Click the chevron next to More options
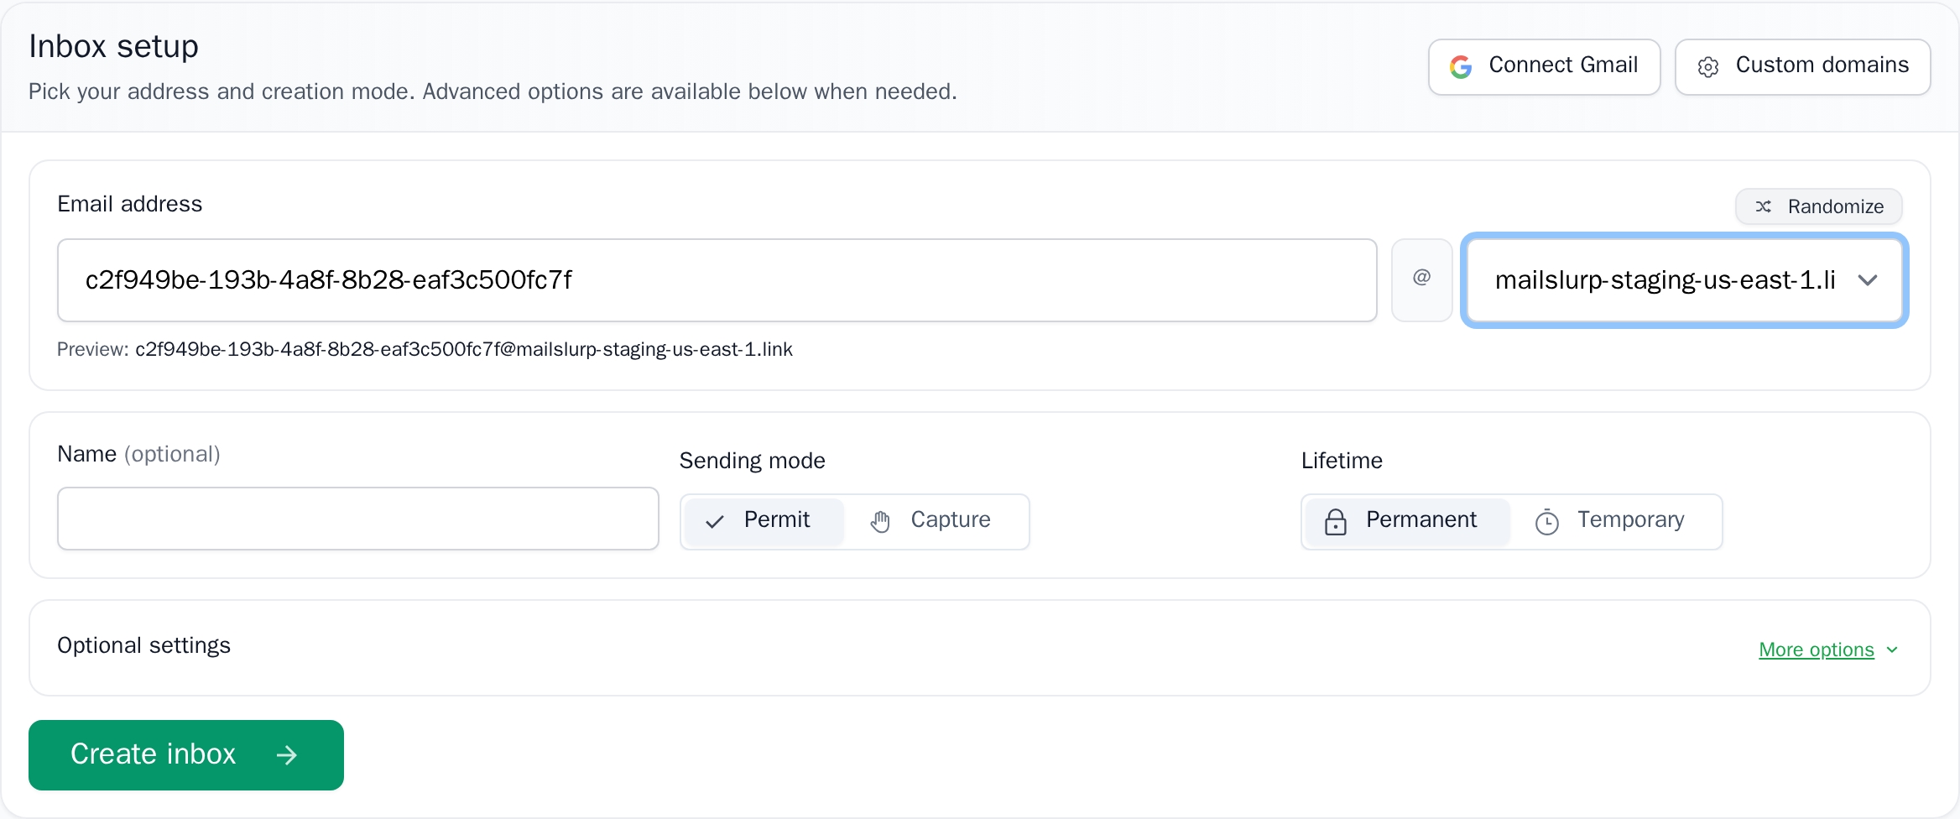1960x819 pixels. [1893, 649]
